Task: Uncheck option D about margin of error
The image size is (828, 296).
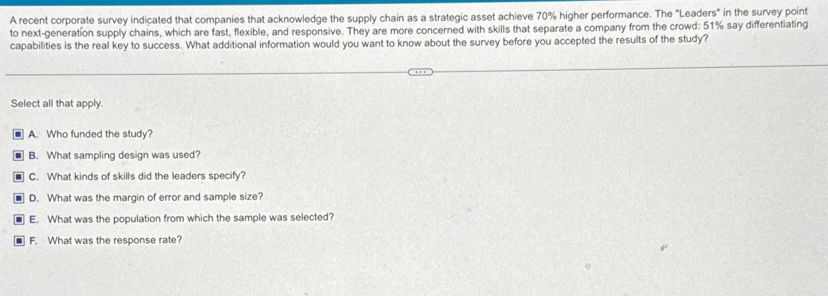Action: coord(18,197)
